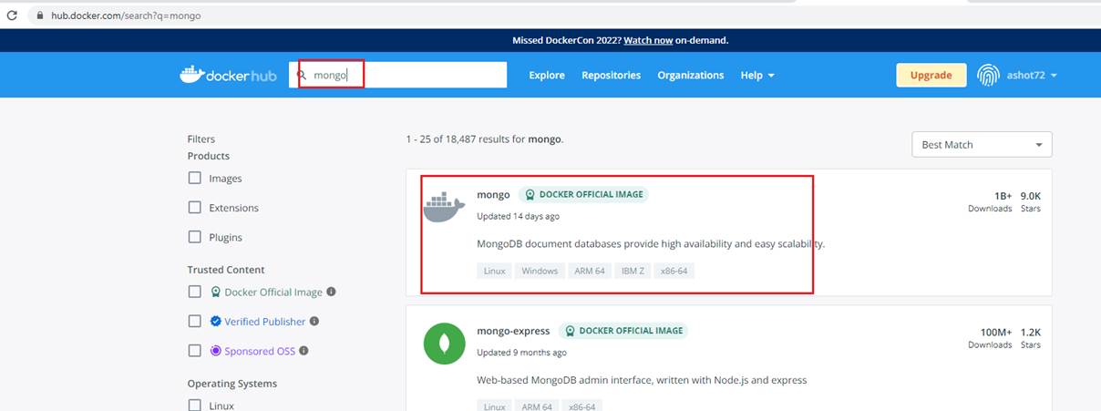Toggle the Verified Publisher checkbox
This screenshot has height=411, width=1101.
pyautogui.click(x=194, y=322)
